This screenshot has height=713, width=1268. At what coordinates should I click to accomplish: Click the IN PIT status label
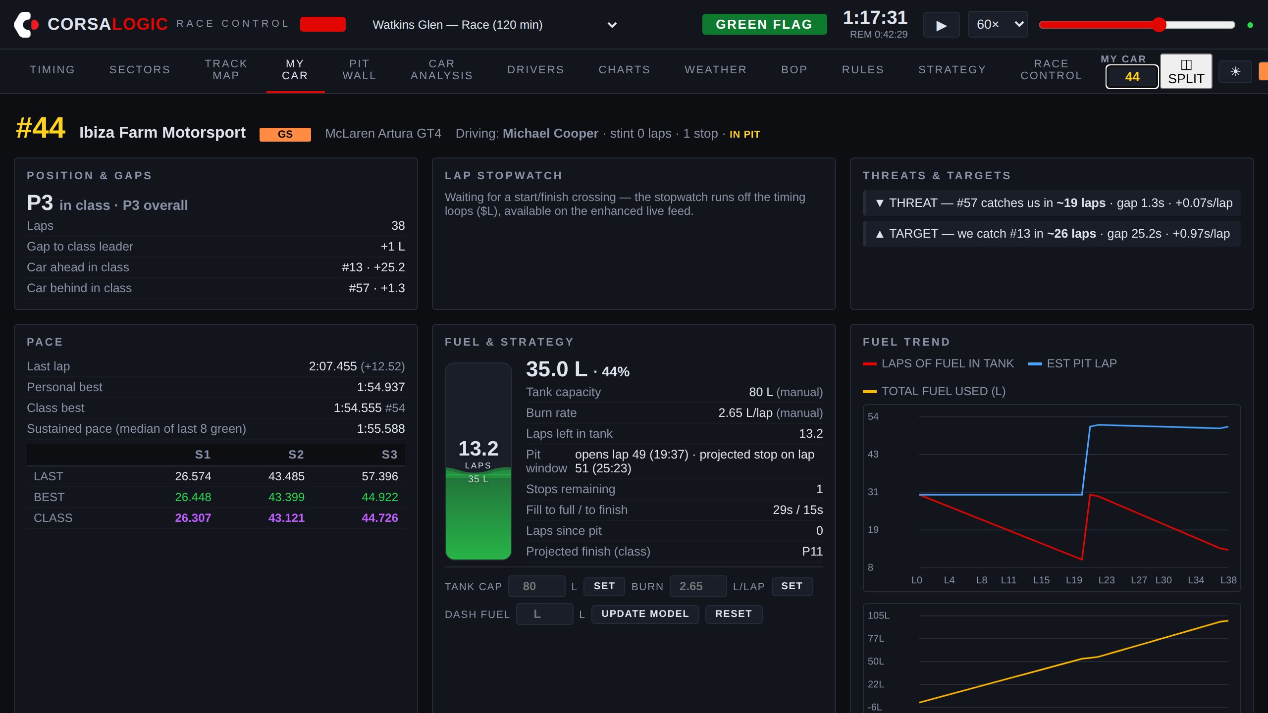(x=745, y=134)
